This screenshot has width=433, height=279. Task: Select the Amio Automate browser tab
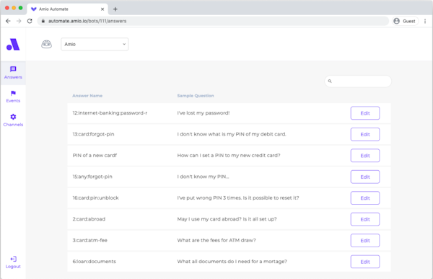coord(67,9)
